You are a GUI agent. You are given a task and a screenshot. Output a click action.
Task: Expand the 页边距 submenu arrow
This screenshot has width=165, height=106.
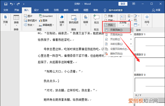point(131,39)
